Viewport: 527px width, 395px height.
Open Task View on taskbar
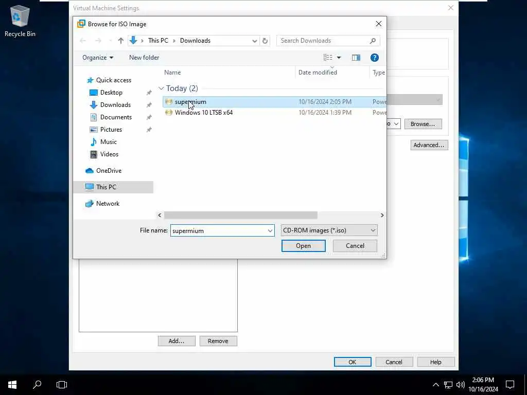(x=62, y=385)
